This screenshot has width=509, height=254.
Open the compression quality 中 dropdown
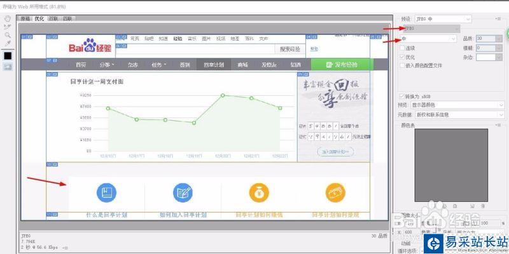coord(428,39)
